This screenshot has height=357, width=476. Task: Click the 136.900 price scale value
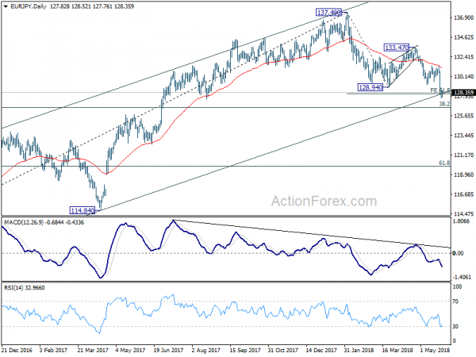pyautogui.click(x=463, y=18)
